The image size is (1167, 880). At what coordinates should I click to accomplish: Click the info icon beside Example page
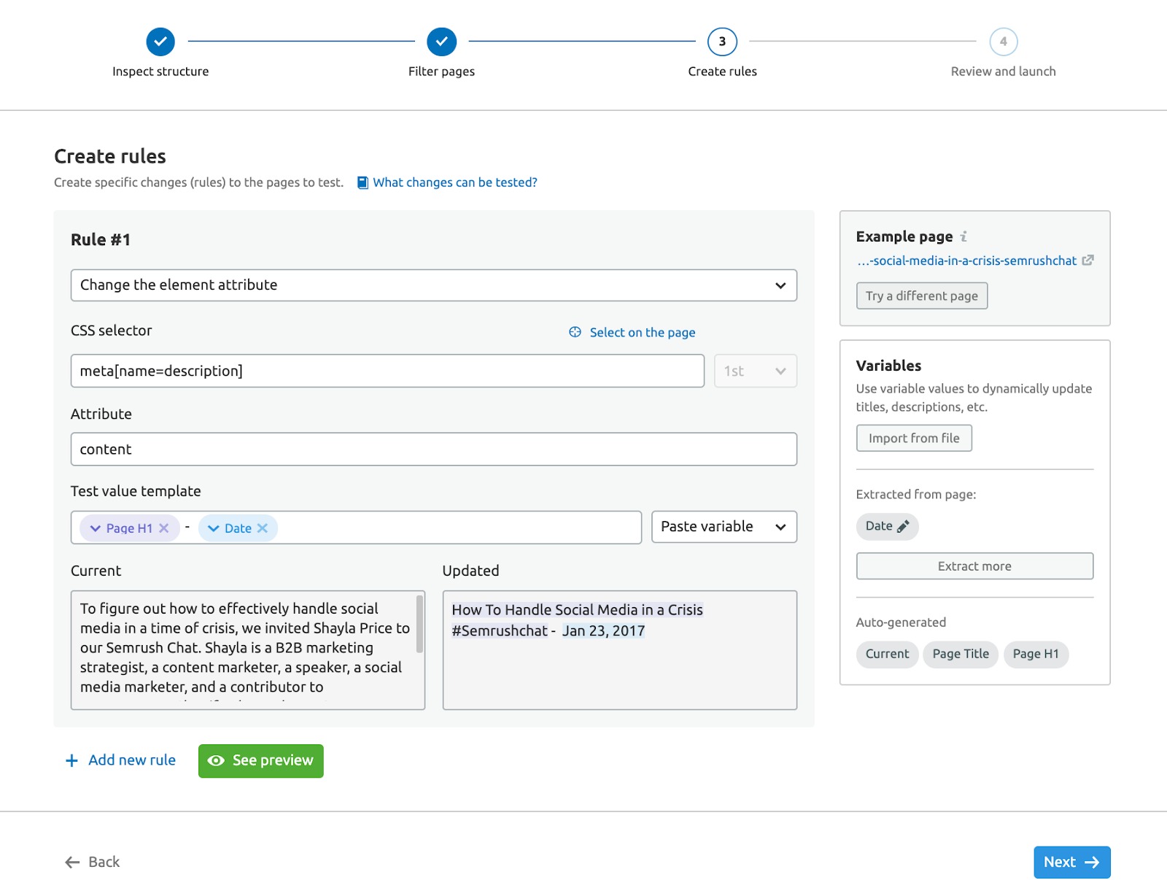964,236
